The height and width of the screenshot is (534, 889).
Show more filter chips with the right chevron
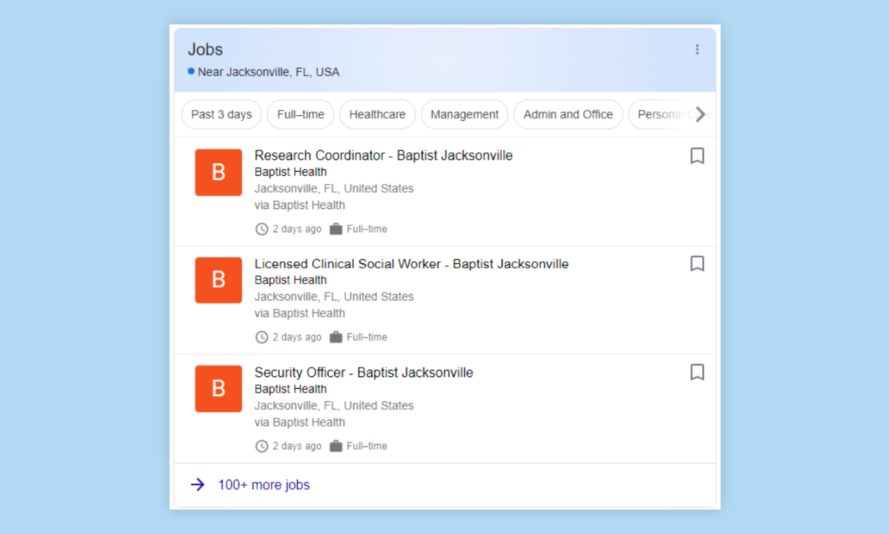[x=701, y=115]
